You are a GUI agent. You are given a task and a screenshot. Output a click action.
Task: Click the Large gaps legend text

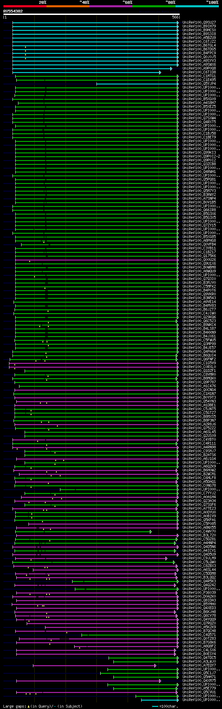point(43,706)
